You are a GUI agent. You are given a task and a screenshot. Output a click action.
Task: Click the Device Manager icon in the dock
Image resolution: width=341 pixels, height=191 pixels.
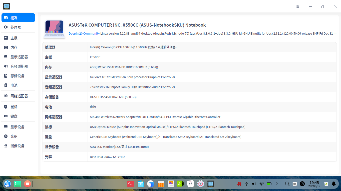211,184
